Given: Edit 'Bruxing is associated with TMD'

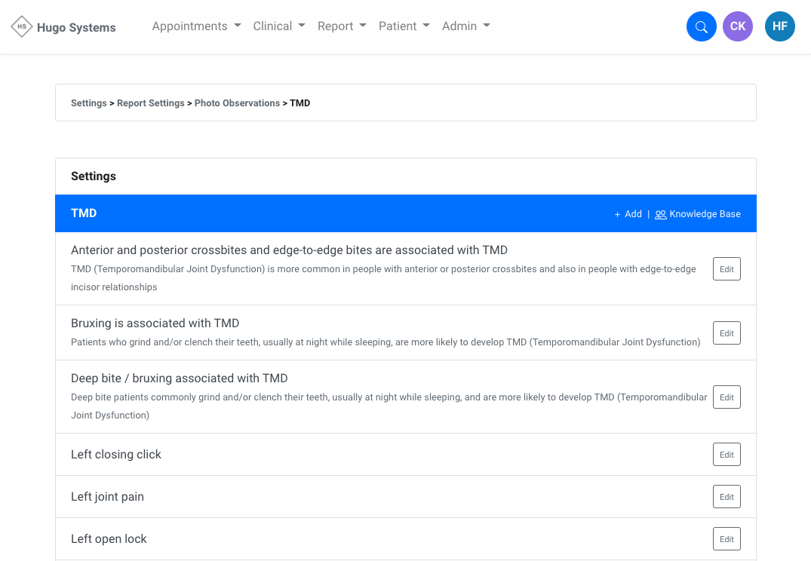Looking at the screenshot, I should (x=727, y=333).
